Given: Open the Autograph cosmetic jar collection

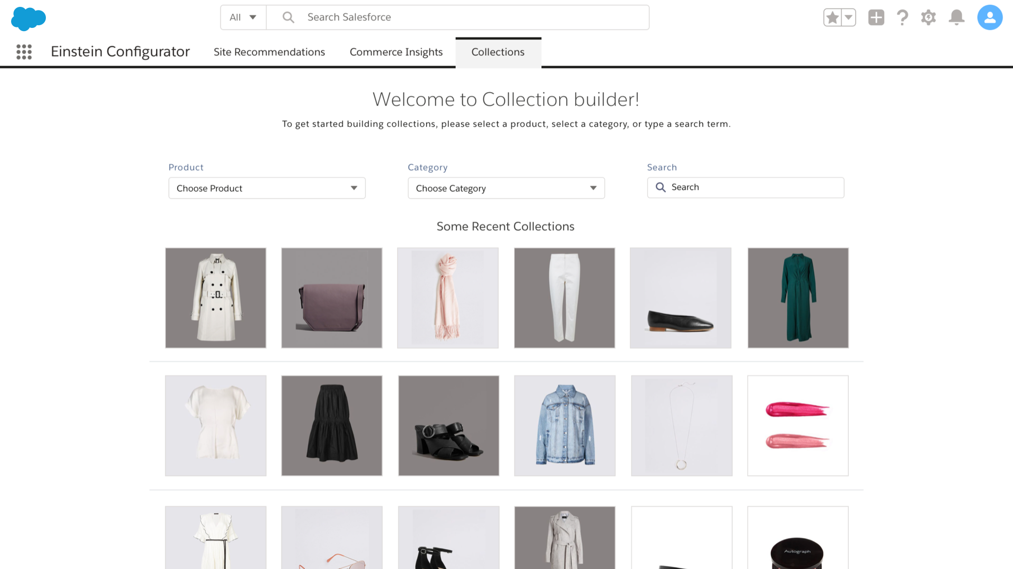Looking at the screenshot, I should pos(798,537).
